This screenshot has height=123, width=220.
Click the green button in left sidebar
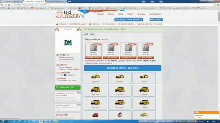(x=68, y=87)
